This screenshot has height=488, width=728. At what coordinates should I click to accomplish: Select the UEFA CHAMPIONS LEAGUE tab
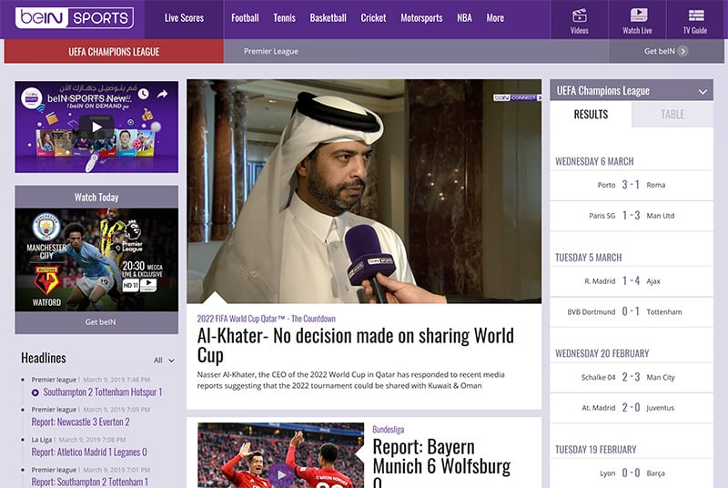[x=114, y=51]
